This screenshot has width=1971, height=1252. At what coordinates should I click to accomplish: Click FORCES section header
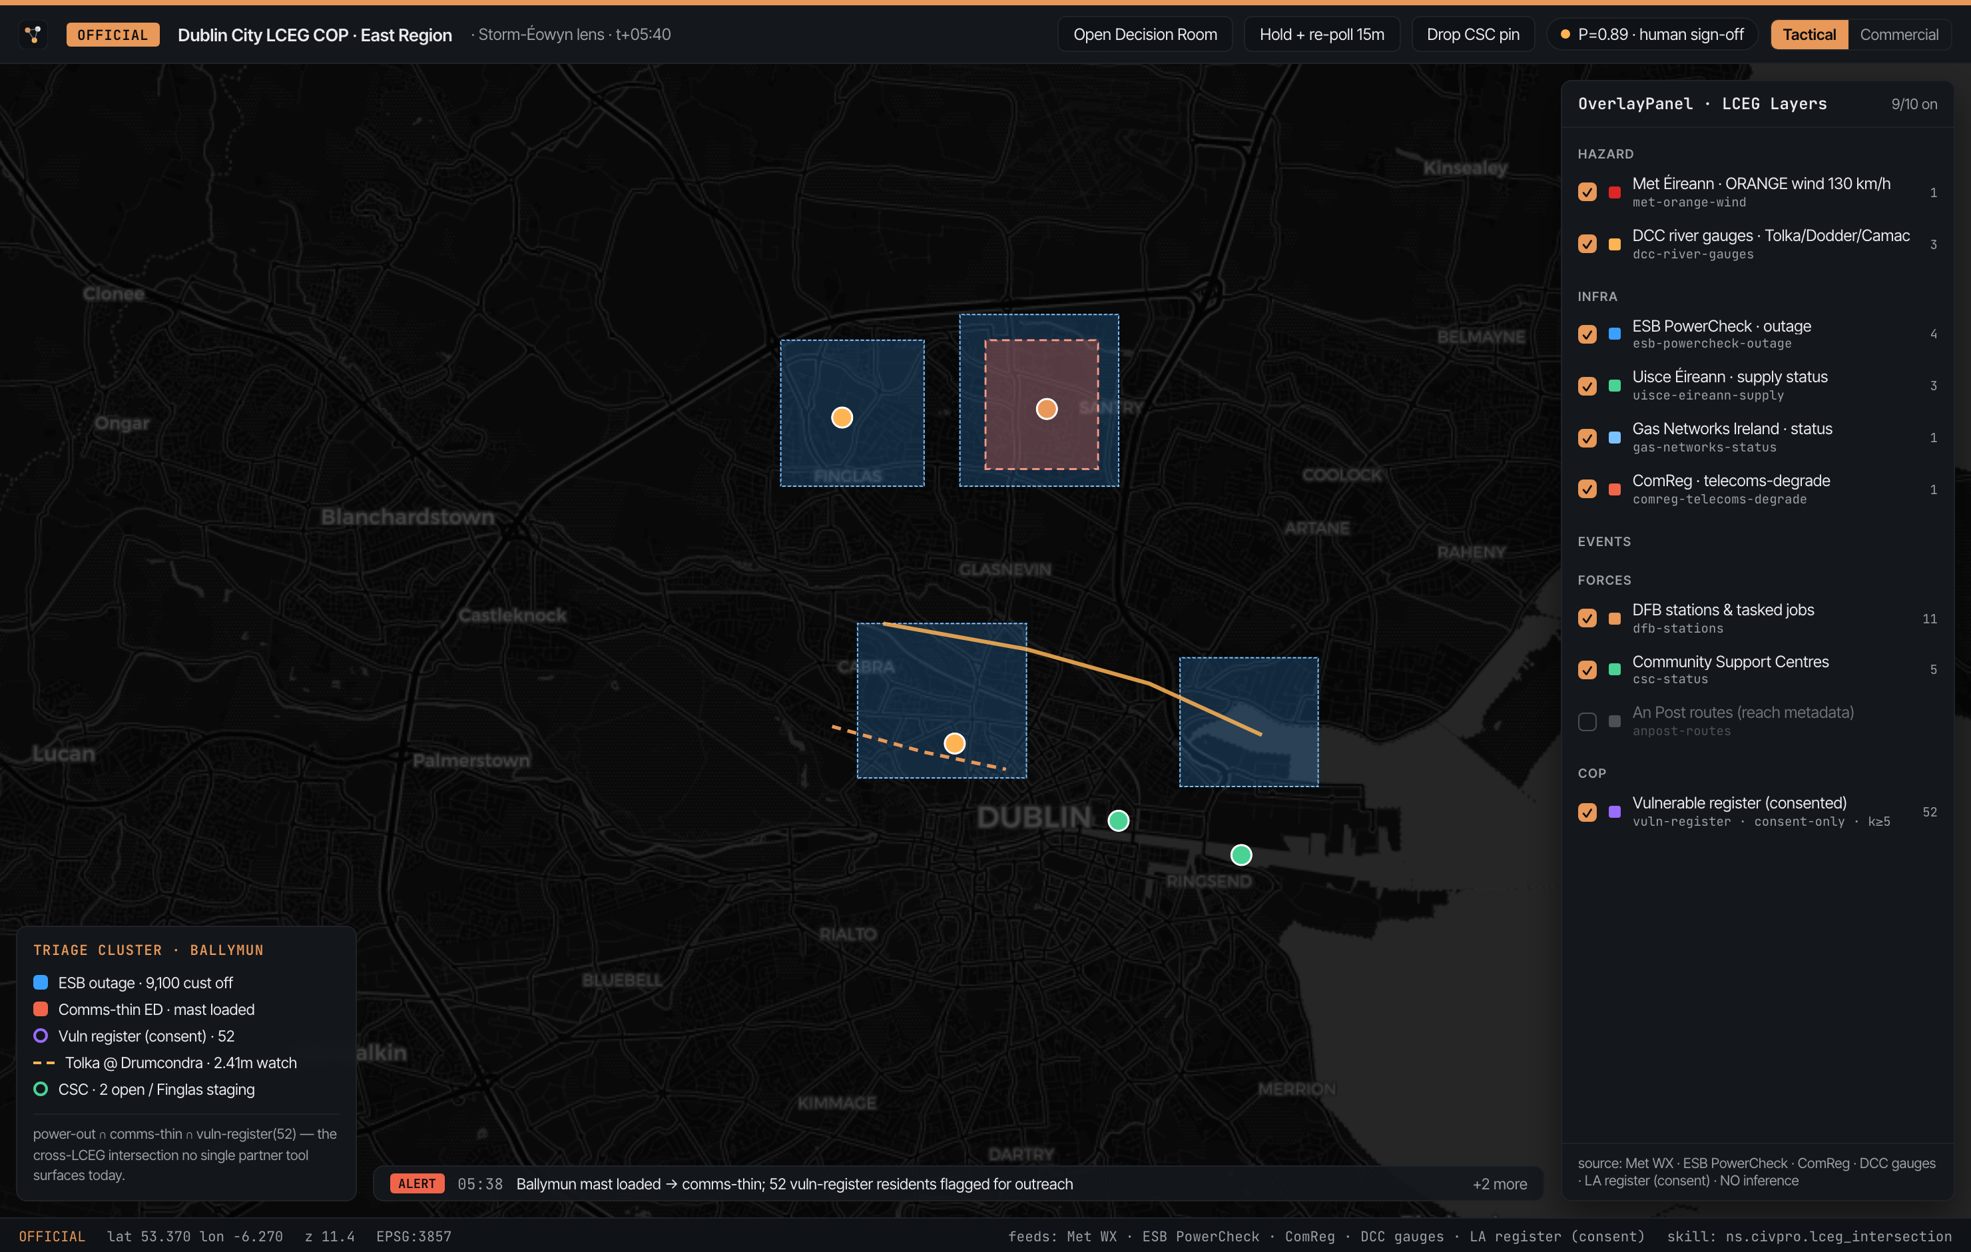tap(1604, 580)
